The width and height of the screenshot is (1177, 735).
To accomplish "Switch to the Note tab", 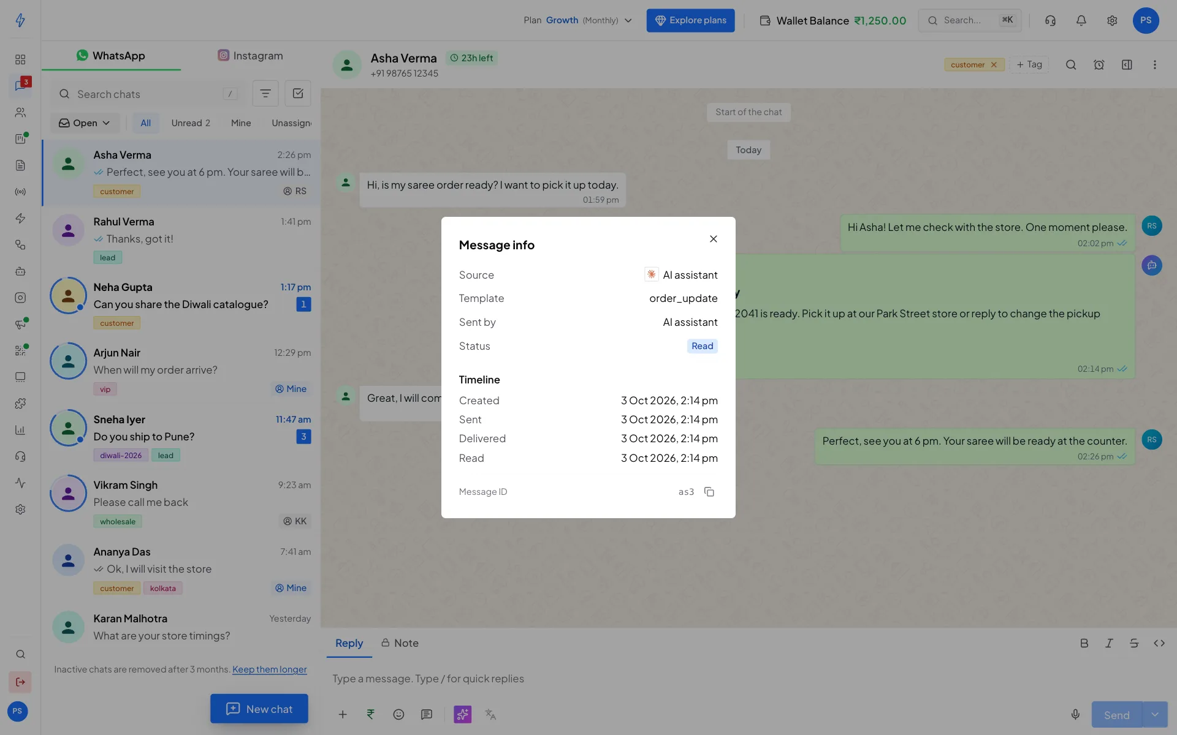I will point(400,643).
